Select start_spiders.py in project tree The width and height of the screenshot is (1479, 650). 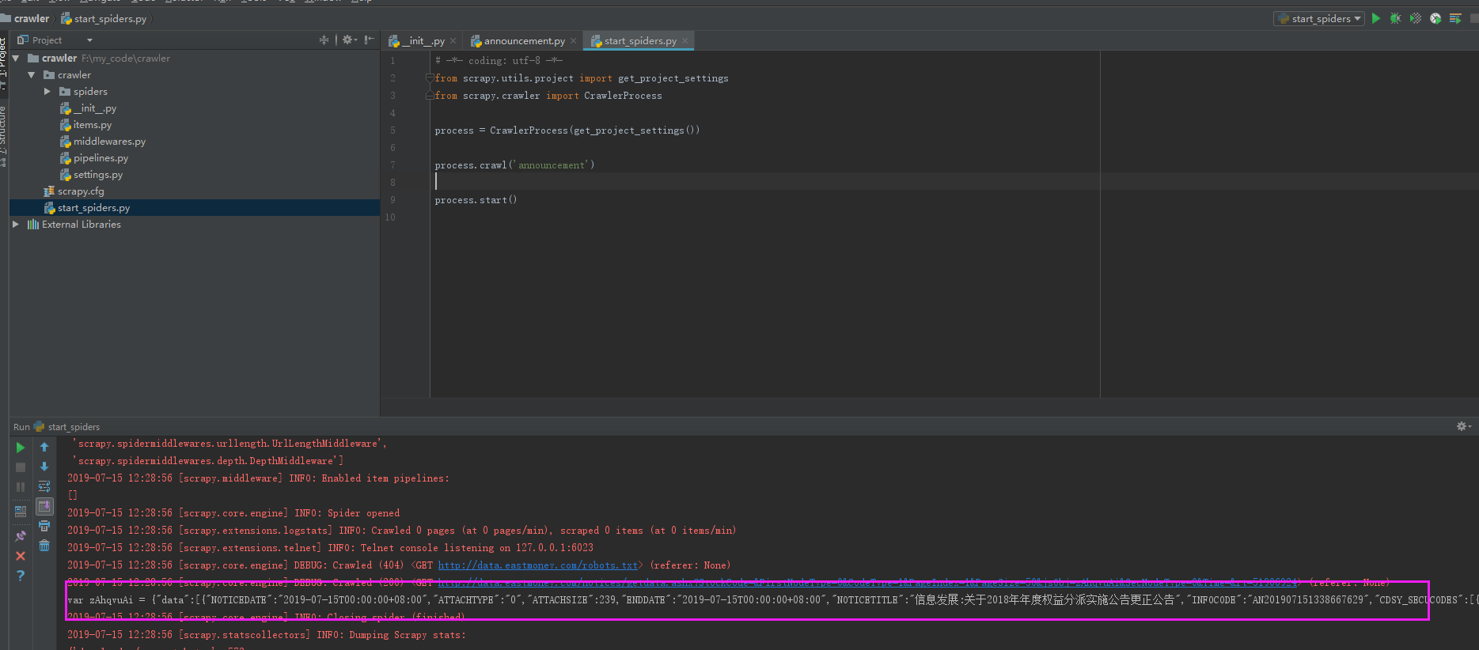pos(87,208)
